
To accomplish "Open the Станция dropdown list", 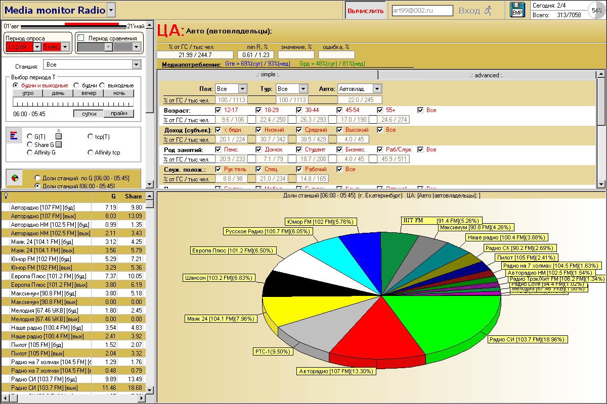I will coord(136,65).
